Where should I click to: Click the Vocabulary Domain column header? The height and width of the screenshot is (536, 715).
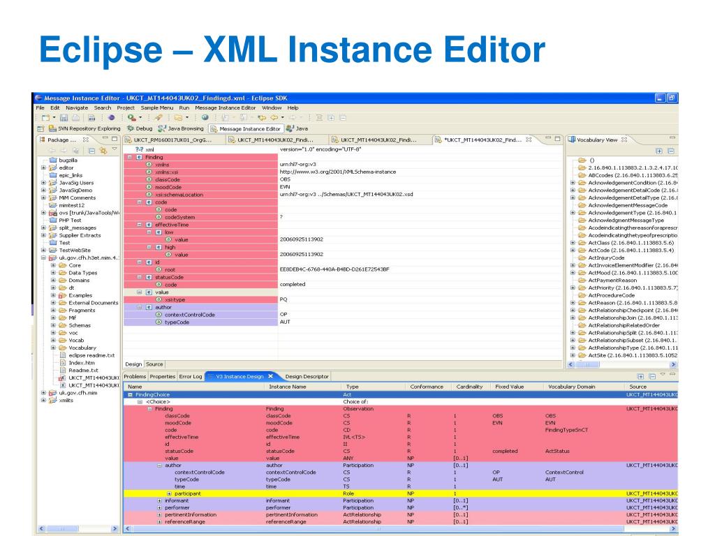(571, 387)
